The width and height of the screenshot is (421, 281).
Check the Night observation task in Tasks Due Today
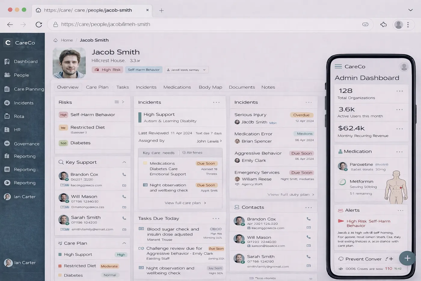141,268
